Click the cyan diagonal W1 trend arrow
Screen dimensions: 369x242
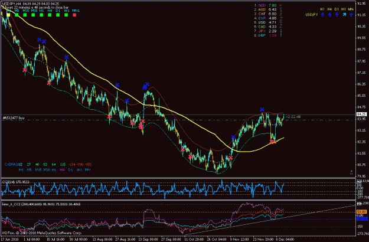(x=344, y=15)
